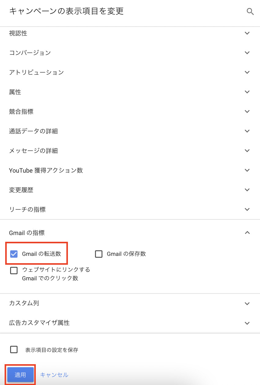The width and height of the screenshot is (260, 385).
Task: Expand the メッセージの詳細 chevron
Action: [247, 151]
